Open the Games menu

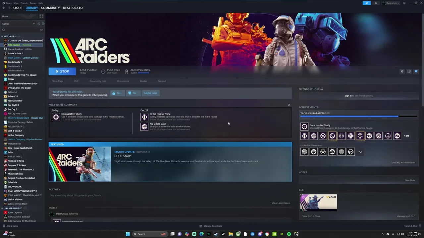(x=33, y=3)
